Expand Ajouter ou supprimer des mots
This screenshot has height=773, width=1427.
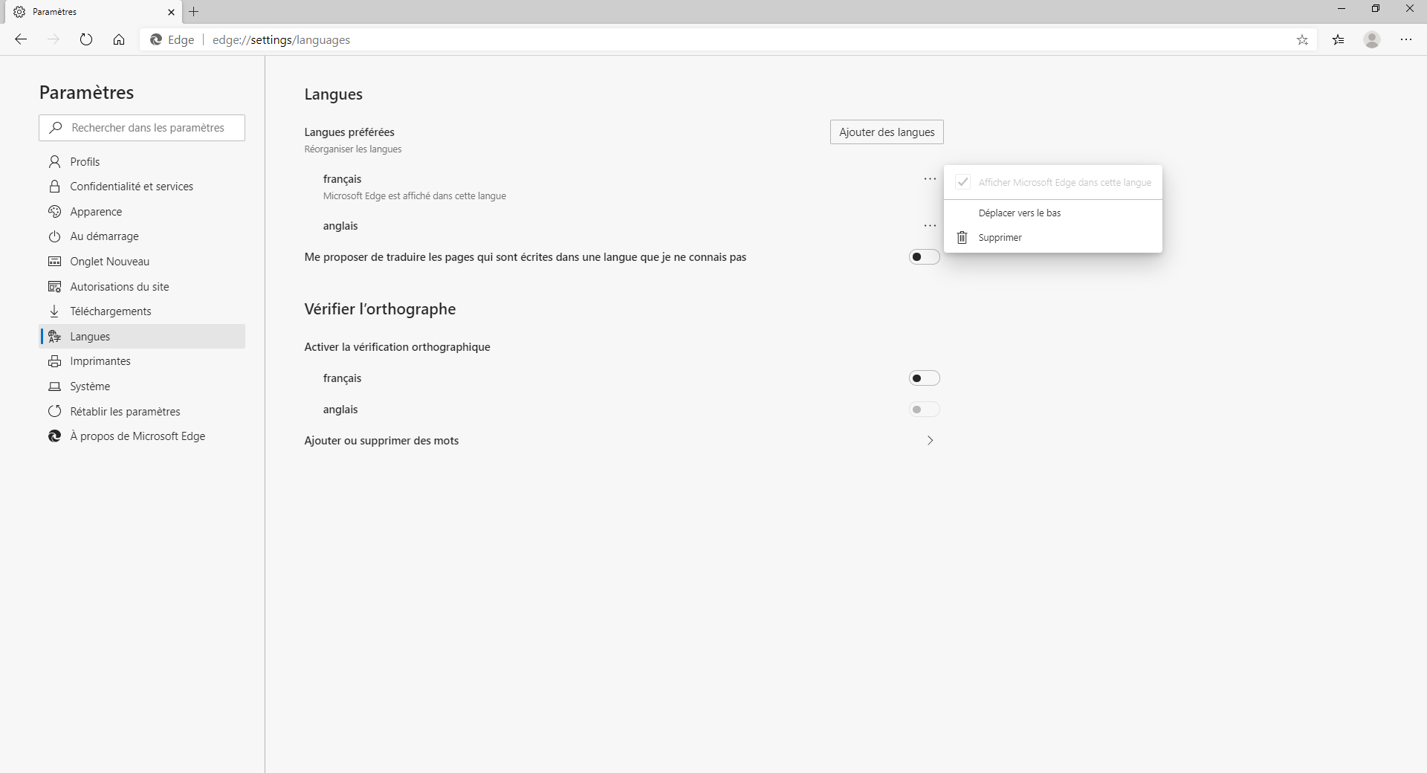tap(930, 440)
